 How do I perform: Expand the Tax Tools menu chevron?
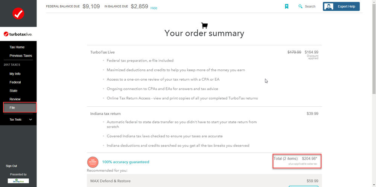coord(30,120)
